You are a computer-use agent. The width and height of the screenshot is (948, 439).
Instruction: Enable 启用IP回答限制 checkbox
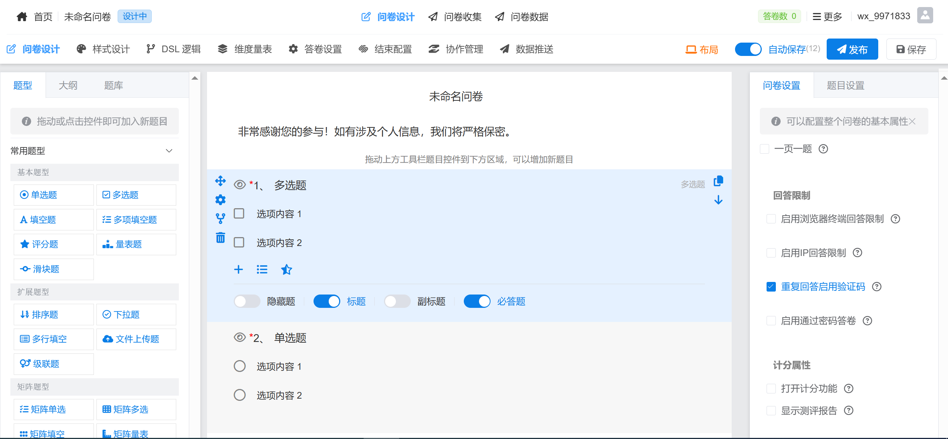tap(771, 253)
